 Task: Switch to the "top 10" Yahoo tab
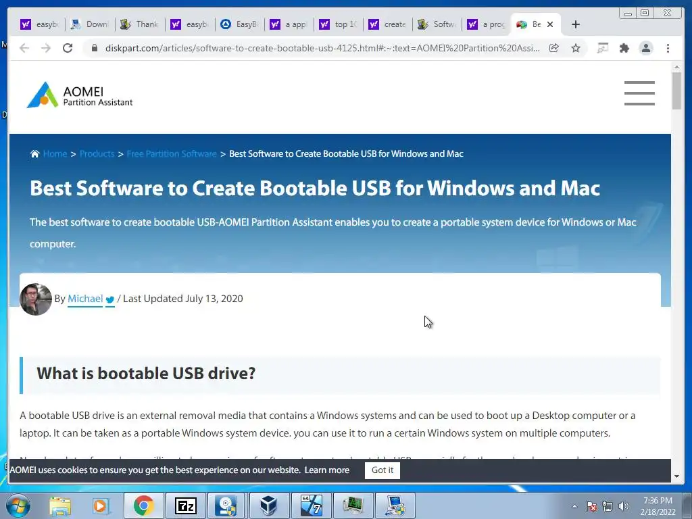(x=339, y=24)
